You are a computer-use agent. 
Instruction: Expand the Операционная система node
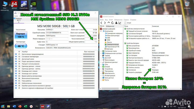(x=101, y=53)
